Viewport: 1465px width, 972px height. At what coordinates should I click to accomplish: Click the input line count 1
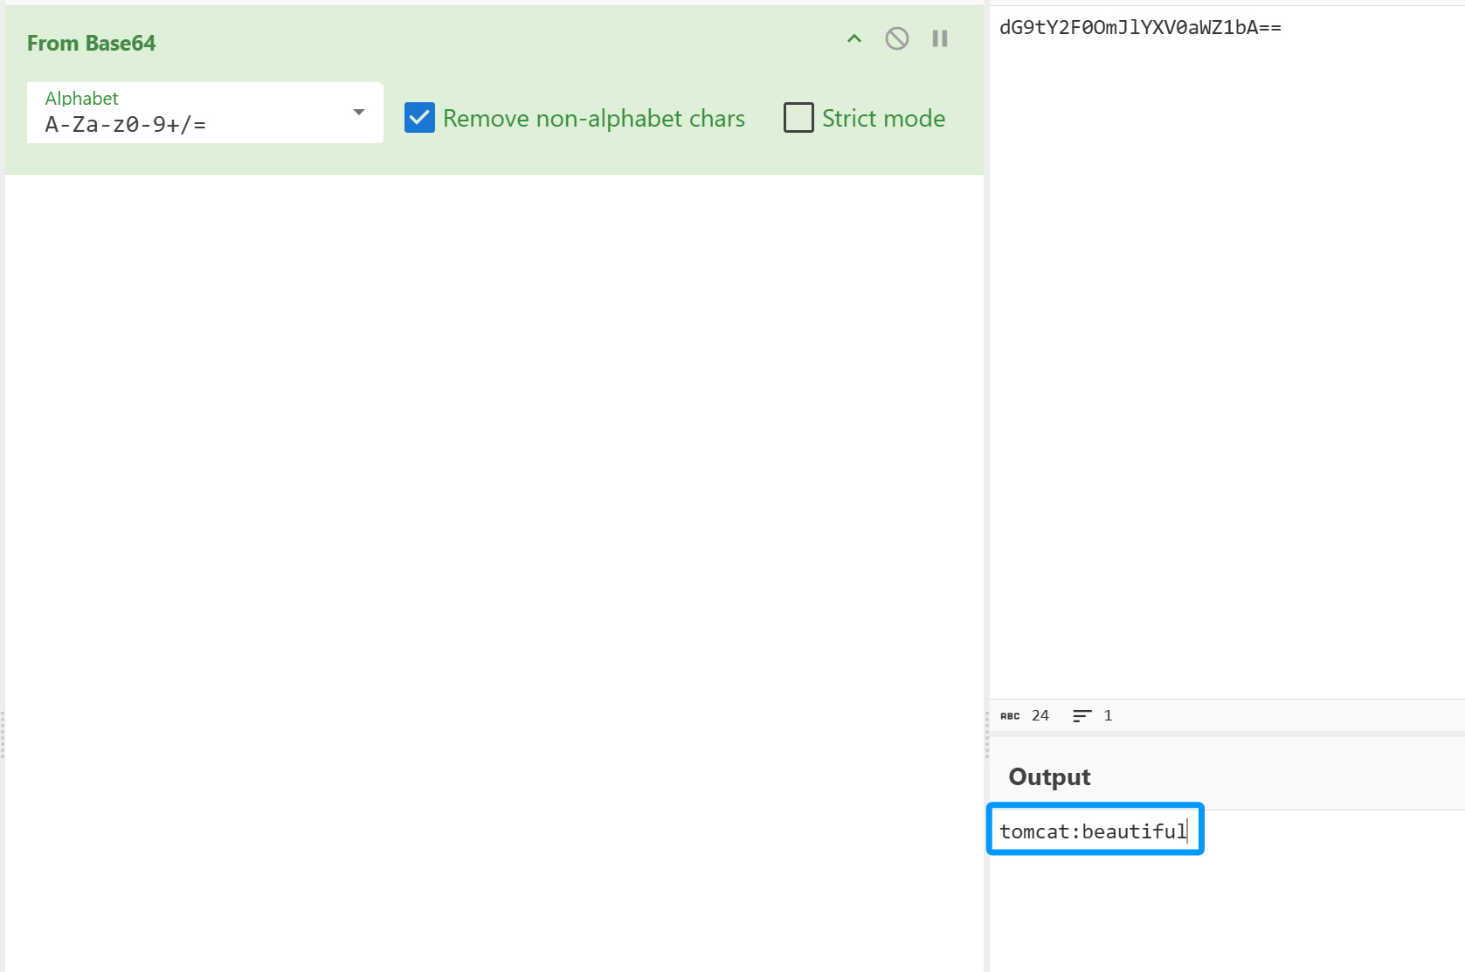pyautogui.click(x=1108, y=715)
